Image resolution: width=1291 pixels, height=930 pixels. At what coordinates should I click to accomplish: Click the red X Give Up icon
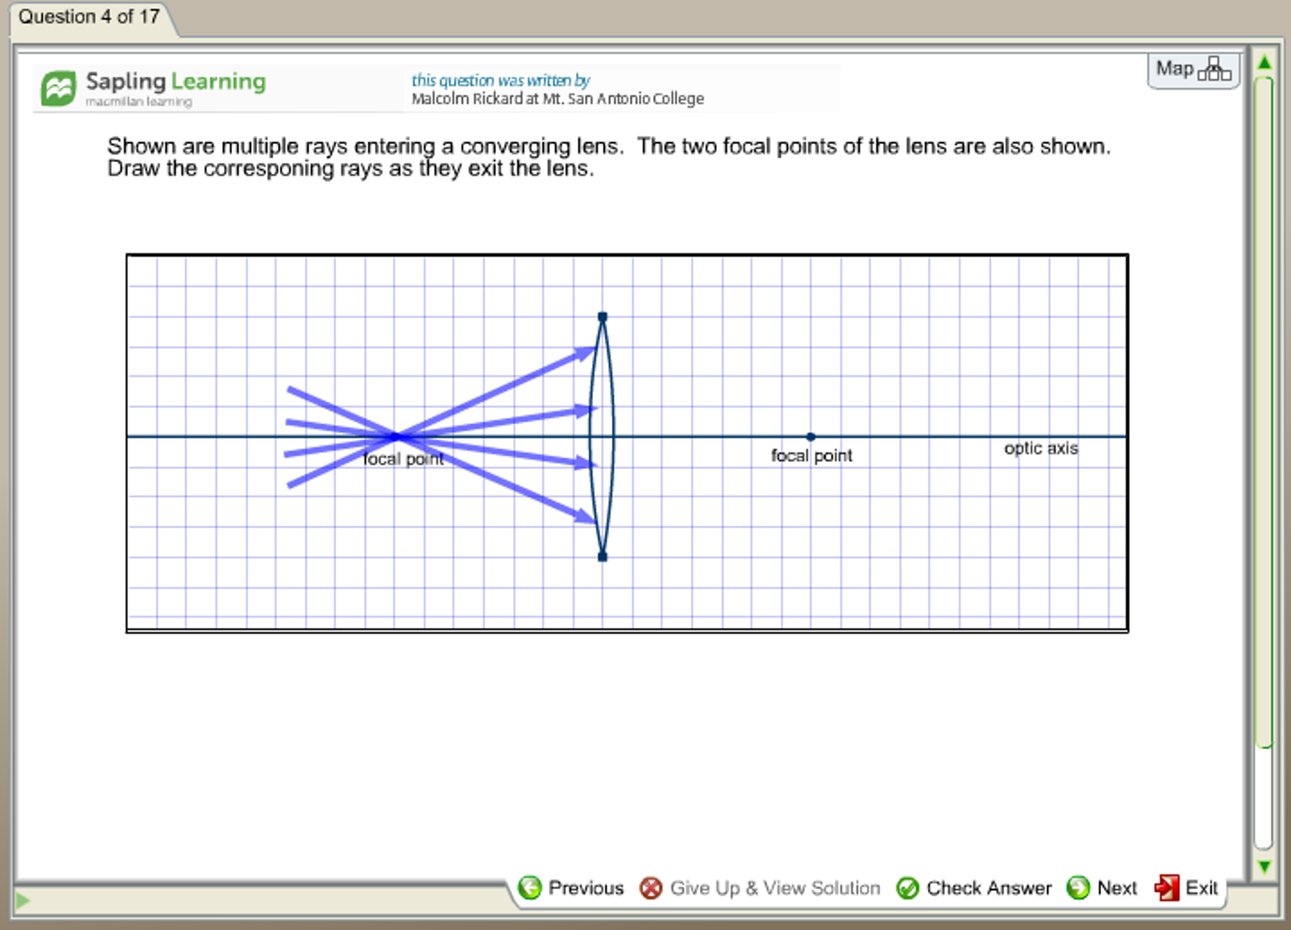pos(651,888)
